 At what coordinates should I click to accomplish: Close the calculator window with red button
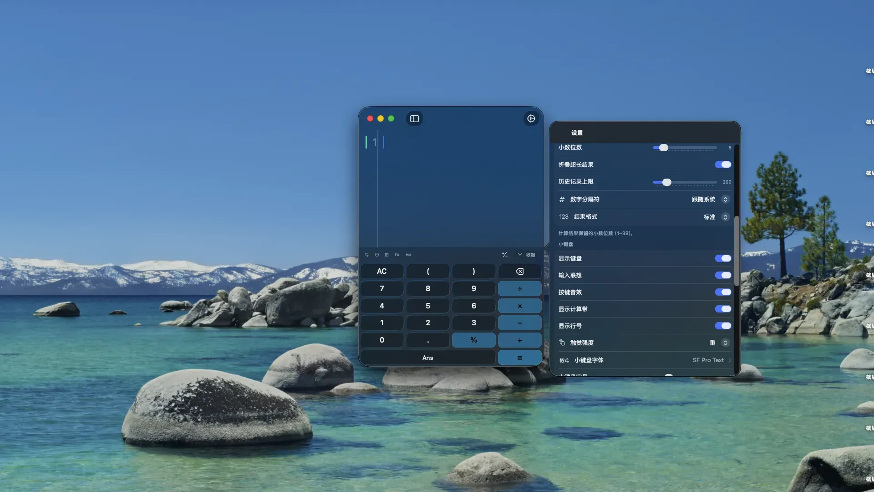click(x=370, y=118)
